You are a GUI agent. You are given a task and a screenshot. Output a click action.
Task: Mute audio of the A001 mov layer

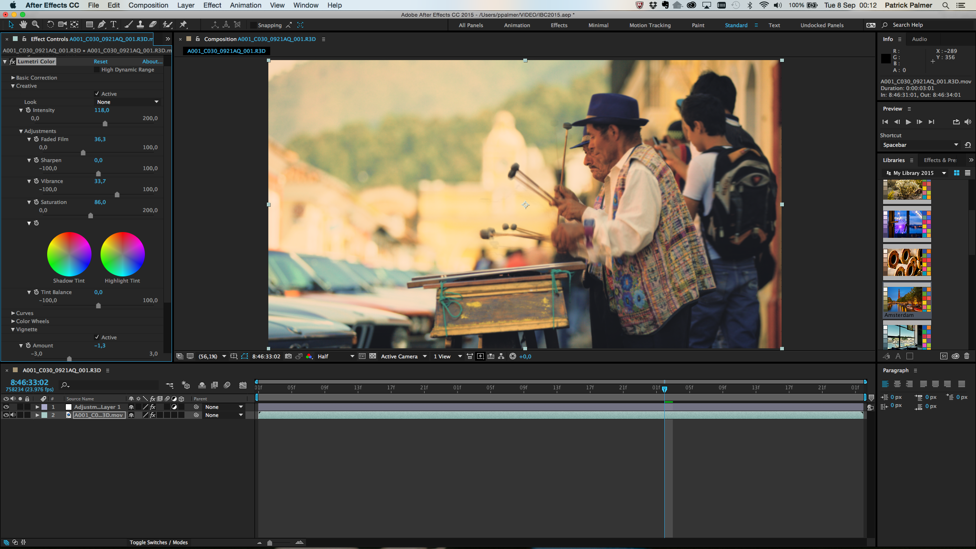point(13,415)
